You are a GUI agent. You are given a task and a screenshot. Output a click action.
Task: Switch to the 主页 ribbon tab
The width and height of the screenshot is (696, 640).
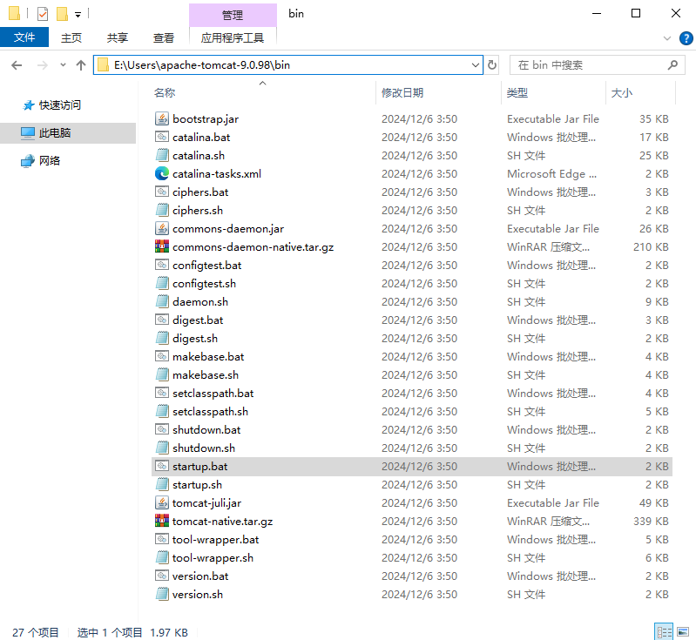coord(71,37)
